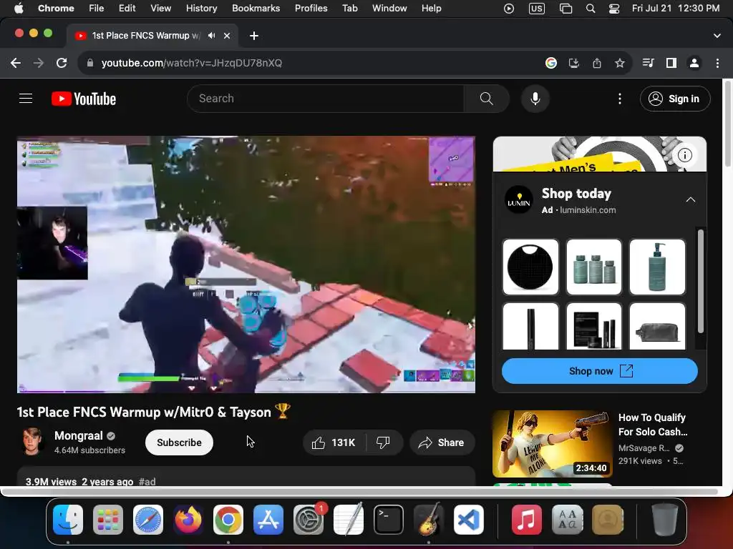Open Mongraal channel name link
Viewport: 733px width, 549px height.
[x=79, y=435]
